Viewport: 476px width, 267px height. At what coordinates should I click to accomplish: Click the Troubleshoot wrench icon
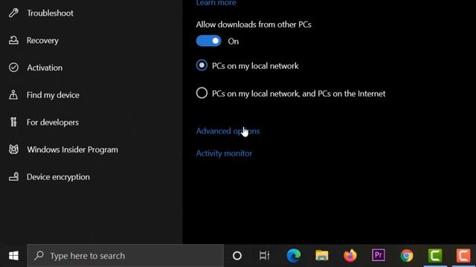pos(13,13)
